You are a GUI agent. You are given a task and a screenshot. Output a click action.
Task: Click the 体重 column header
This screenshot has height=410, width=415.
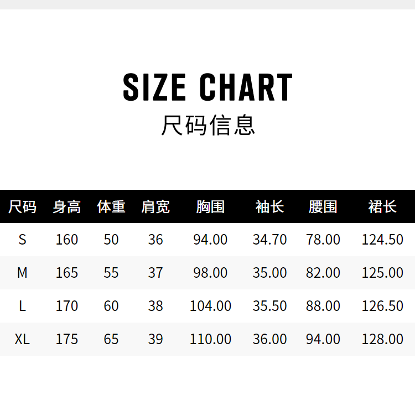tap(111, 207)
